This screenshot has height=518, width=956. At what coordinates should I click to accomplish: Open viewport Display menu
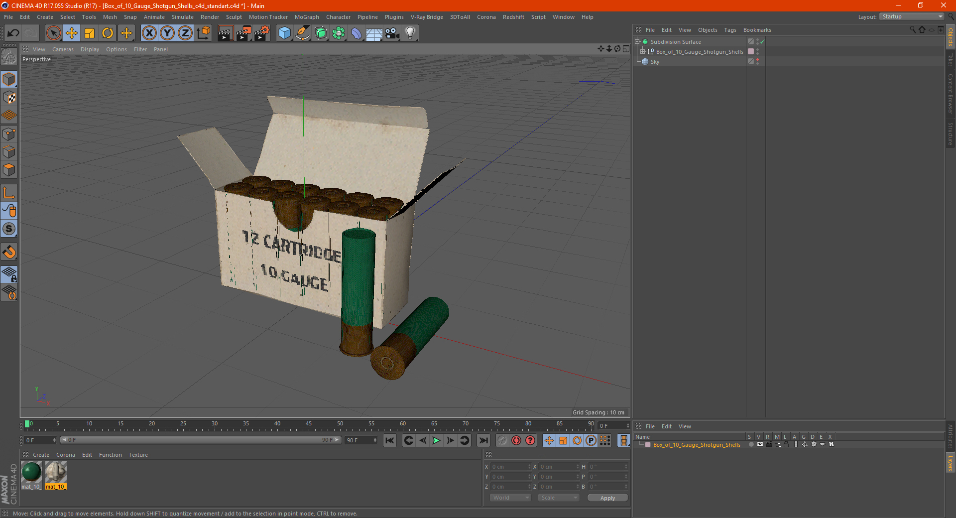point(90,49)
